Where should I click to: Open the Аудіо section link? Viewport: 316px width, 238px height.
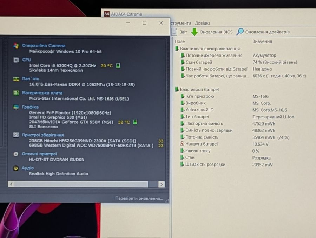pyautogui.click(x=28, y=168)
